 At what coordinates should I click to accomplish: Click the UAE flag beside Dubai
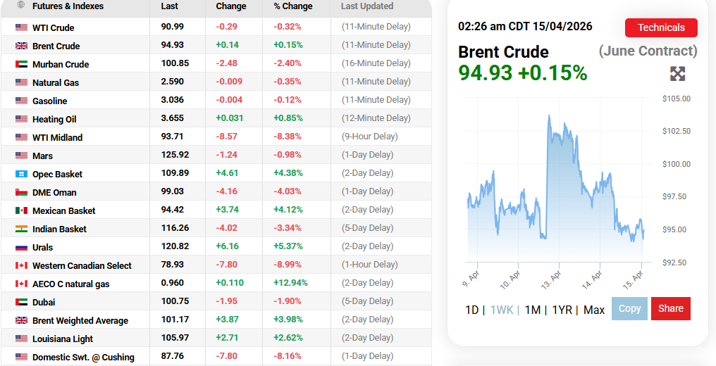[21, 302]
